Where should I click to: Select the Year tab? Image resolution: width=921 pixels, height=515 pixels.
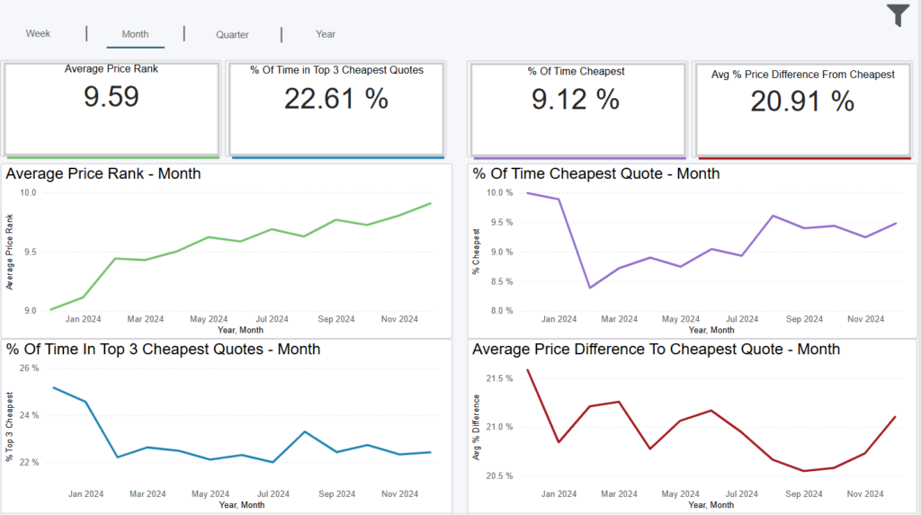pos(326,34)
